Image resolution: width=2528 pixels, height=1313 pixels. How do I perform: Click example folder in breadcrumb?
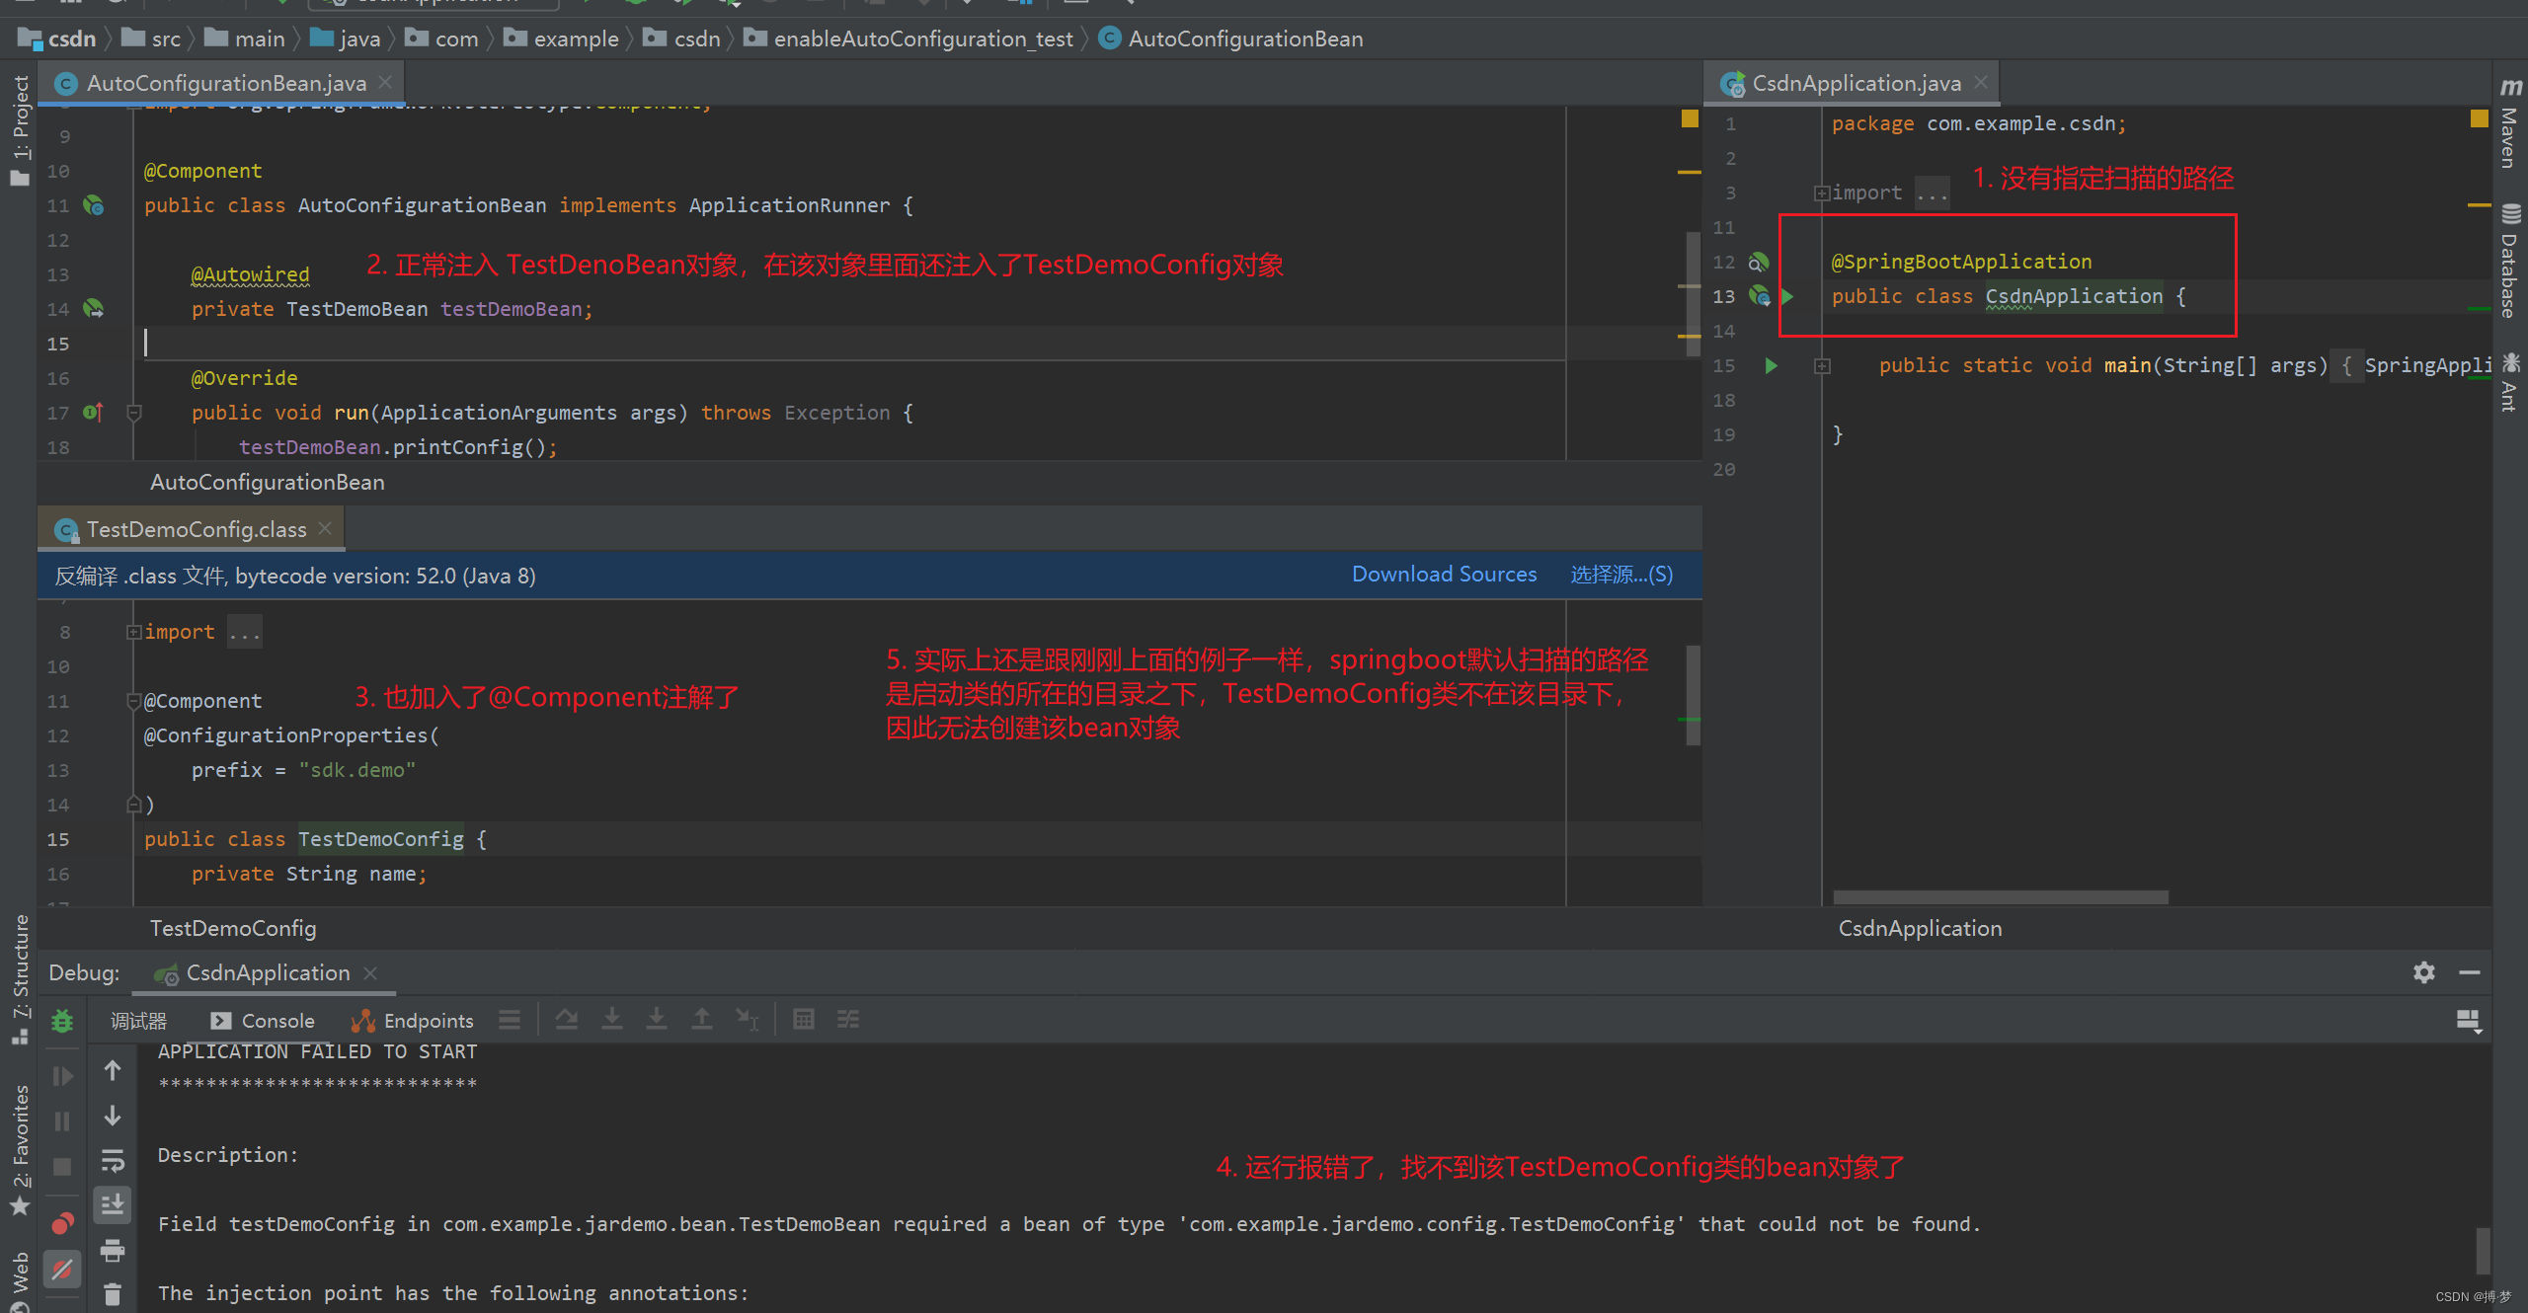click(561, 39)
